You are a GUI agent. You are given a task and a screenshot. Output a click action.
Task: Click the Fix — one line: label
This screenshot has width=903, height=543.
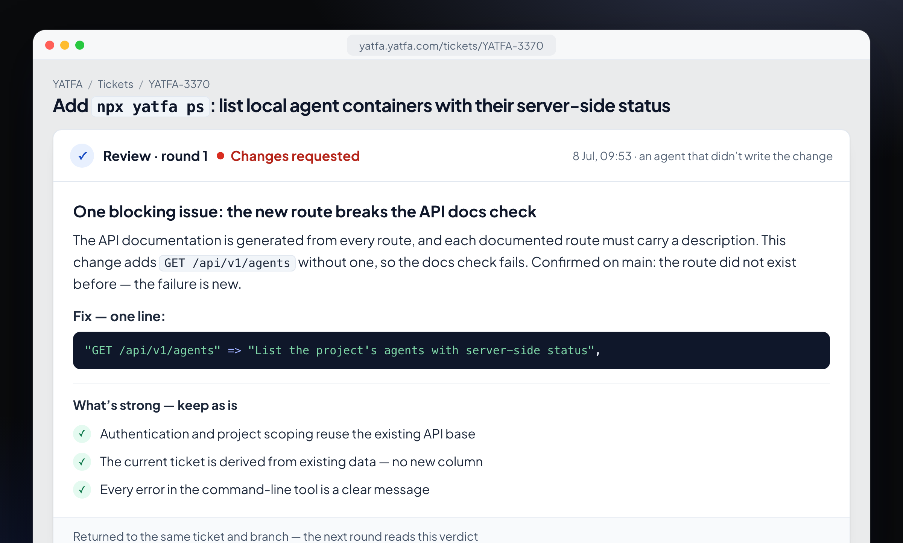(x=119, y=317)
